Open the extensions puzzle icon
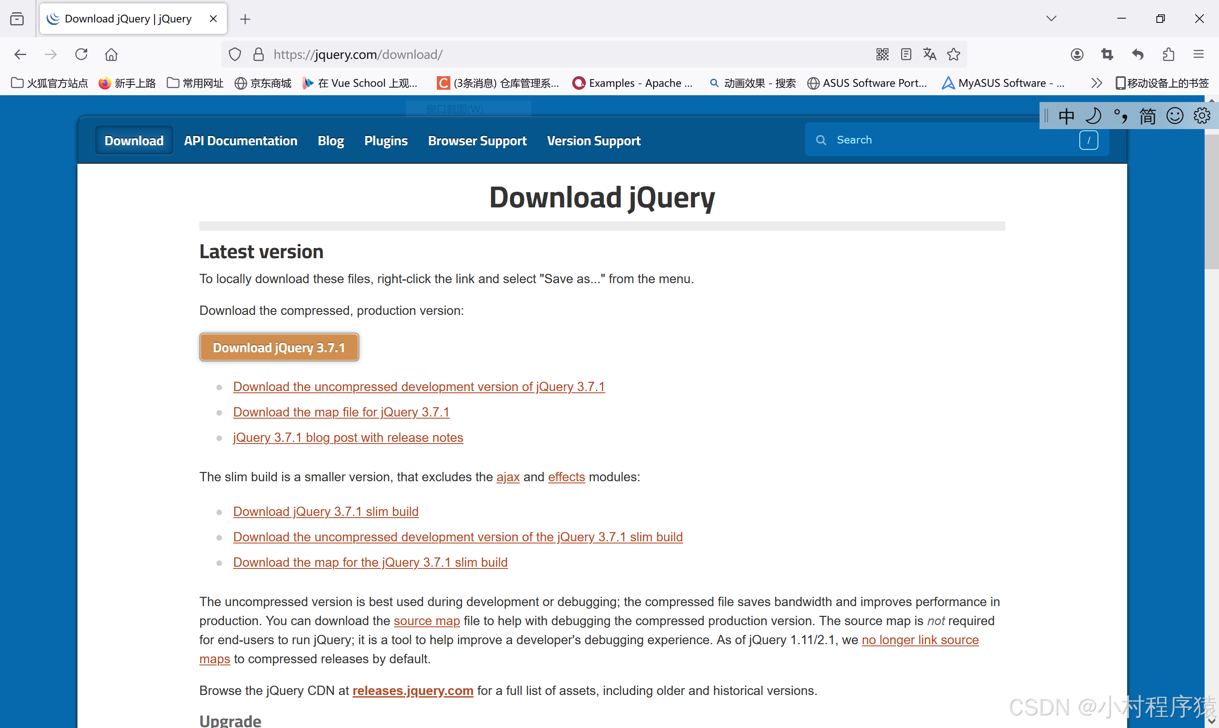This screenshot has width=1219, height=728. click(x=1169, y=55)
